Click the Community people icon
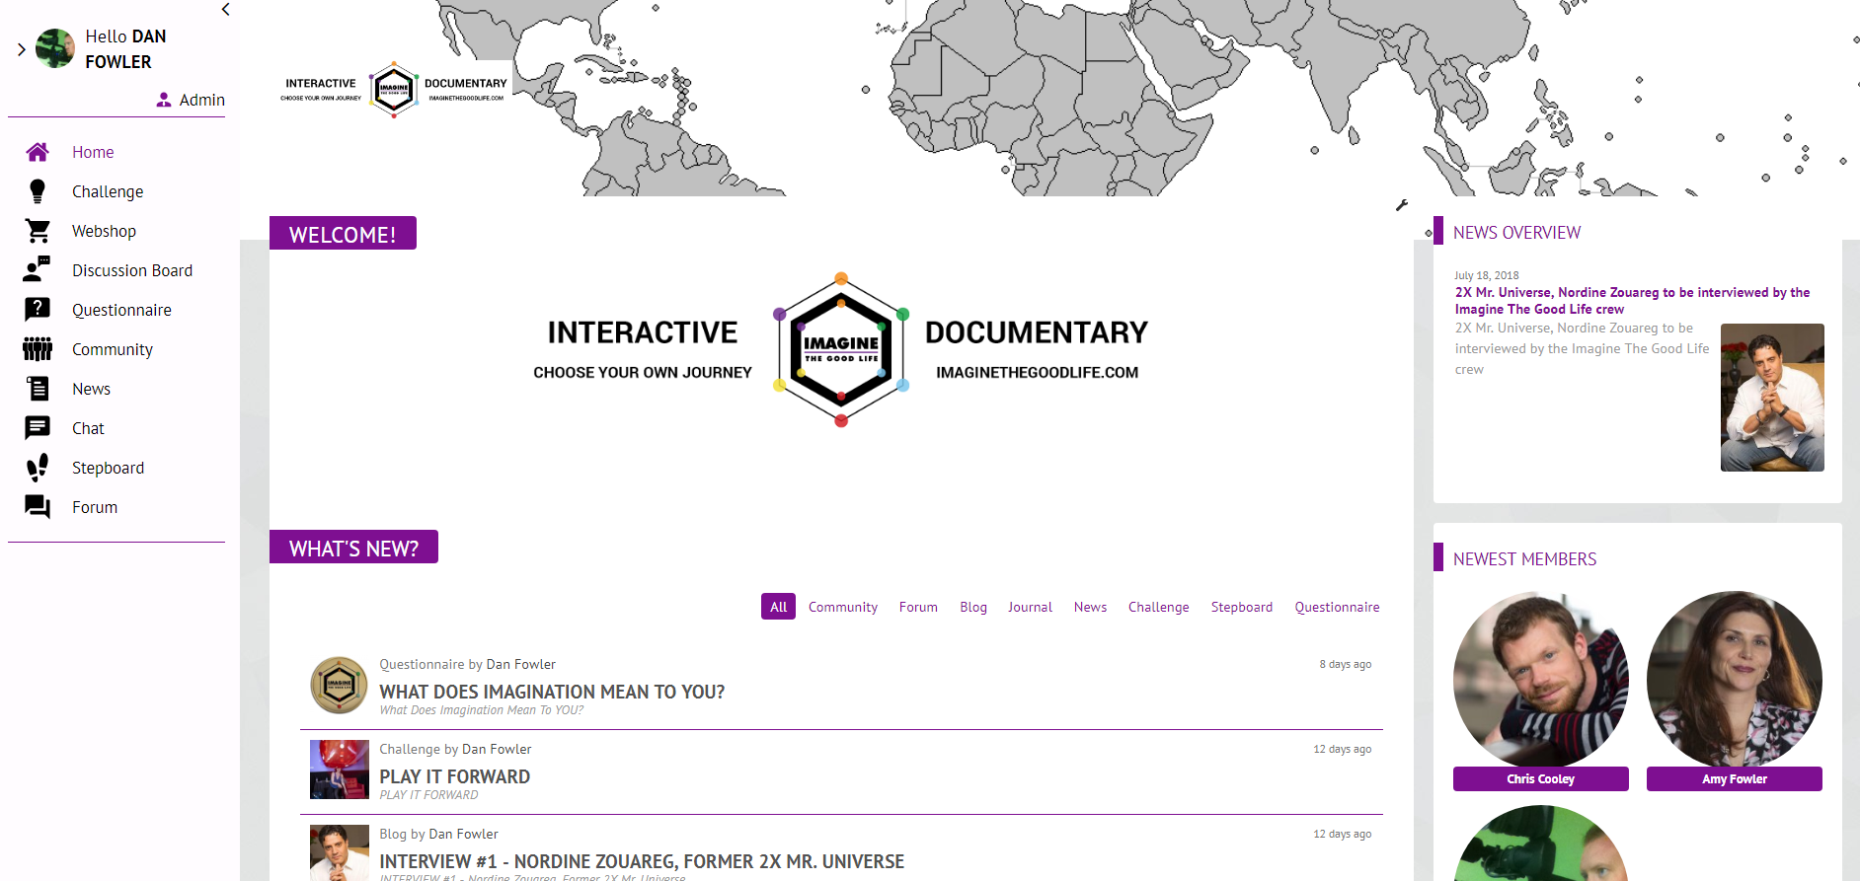The height and width of the screenshot is (881, 1860). [x=38, y=349]
